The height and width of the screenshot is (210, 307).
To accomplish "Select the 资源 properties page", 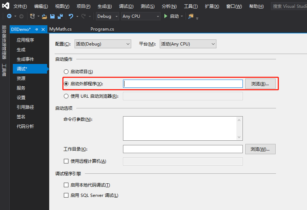I will tap(21, 78).
